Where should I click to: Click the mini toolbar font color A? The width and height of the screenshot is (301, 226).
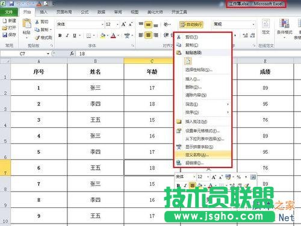tap(210, 186)
